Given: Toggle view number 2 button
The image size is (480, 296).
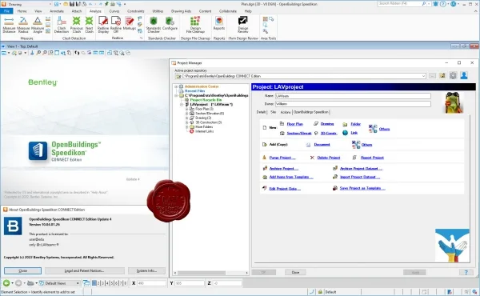Looking at the screenshot, I should coord(98,283).
